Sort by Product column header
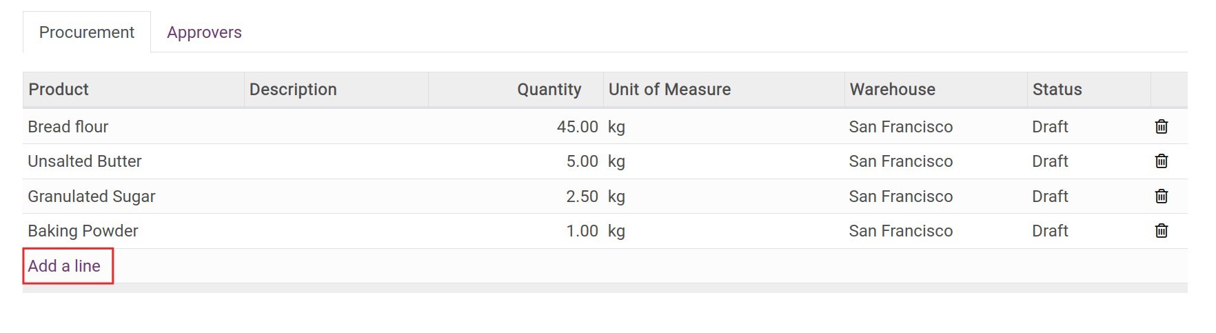 coord(59,90)
